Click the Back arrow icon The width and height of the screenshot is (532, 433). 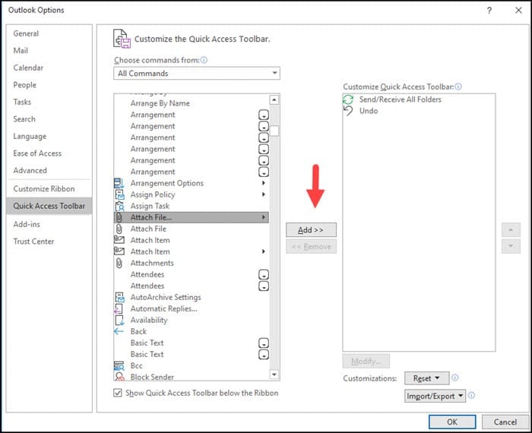point(119,332)
